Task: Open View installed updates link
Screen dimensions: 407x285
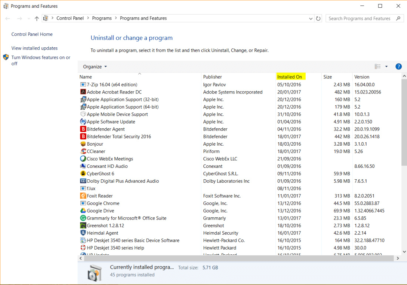Action: pos(34,48)
